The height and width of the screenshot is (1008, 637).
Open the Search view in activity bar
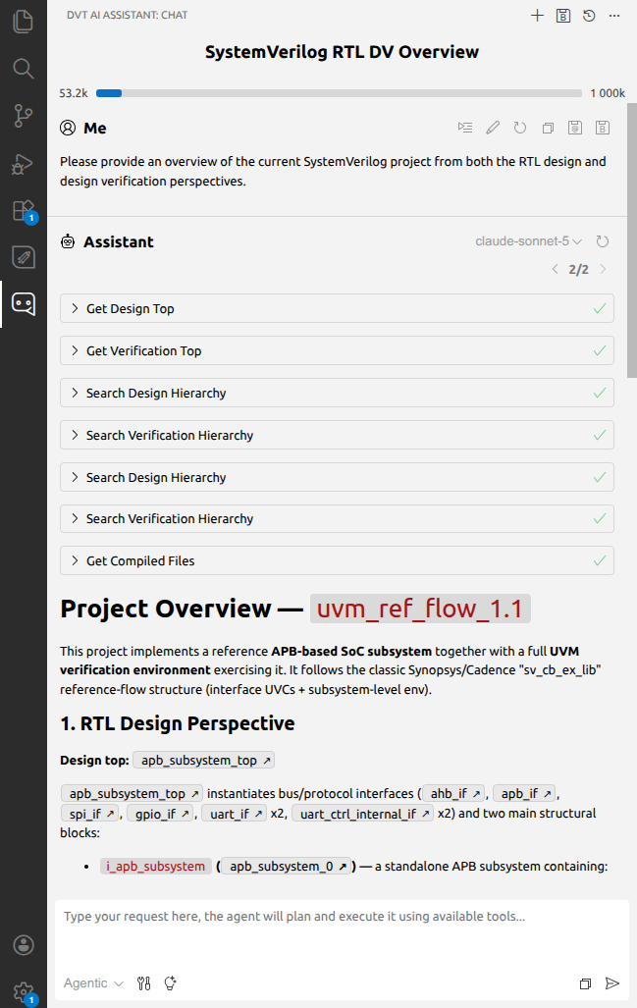(x=24, y=68)
